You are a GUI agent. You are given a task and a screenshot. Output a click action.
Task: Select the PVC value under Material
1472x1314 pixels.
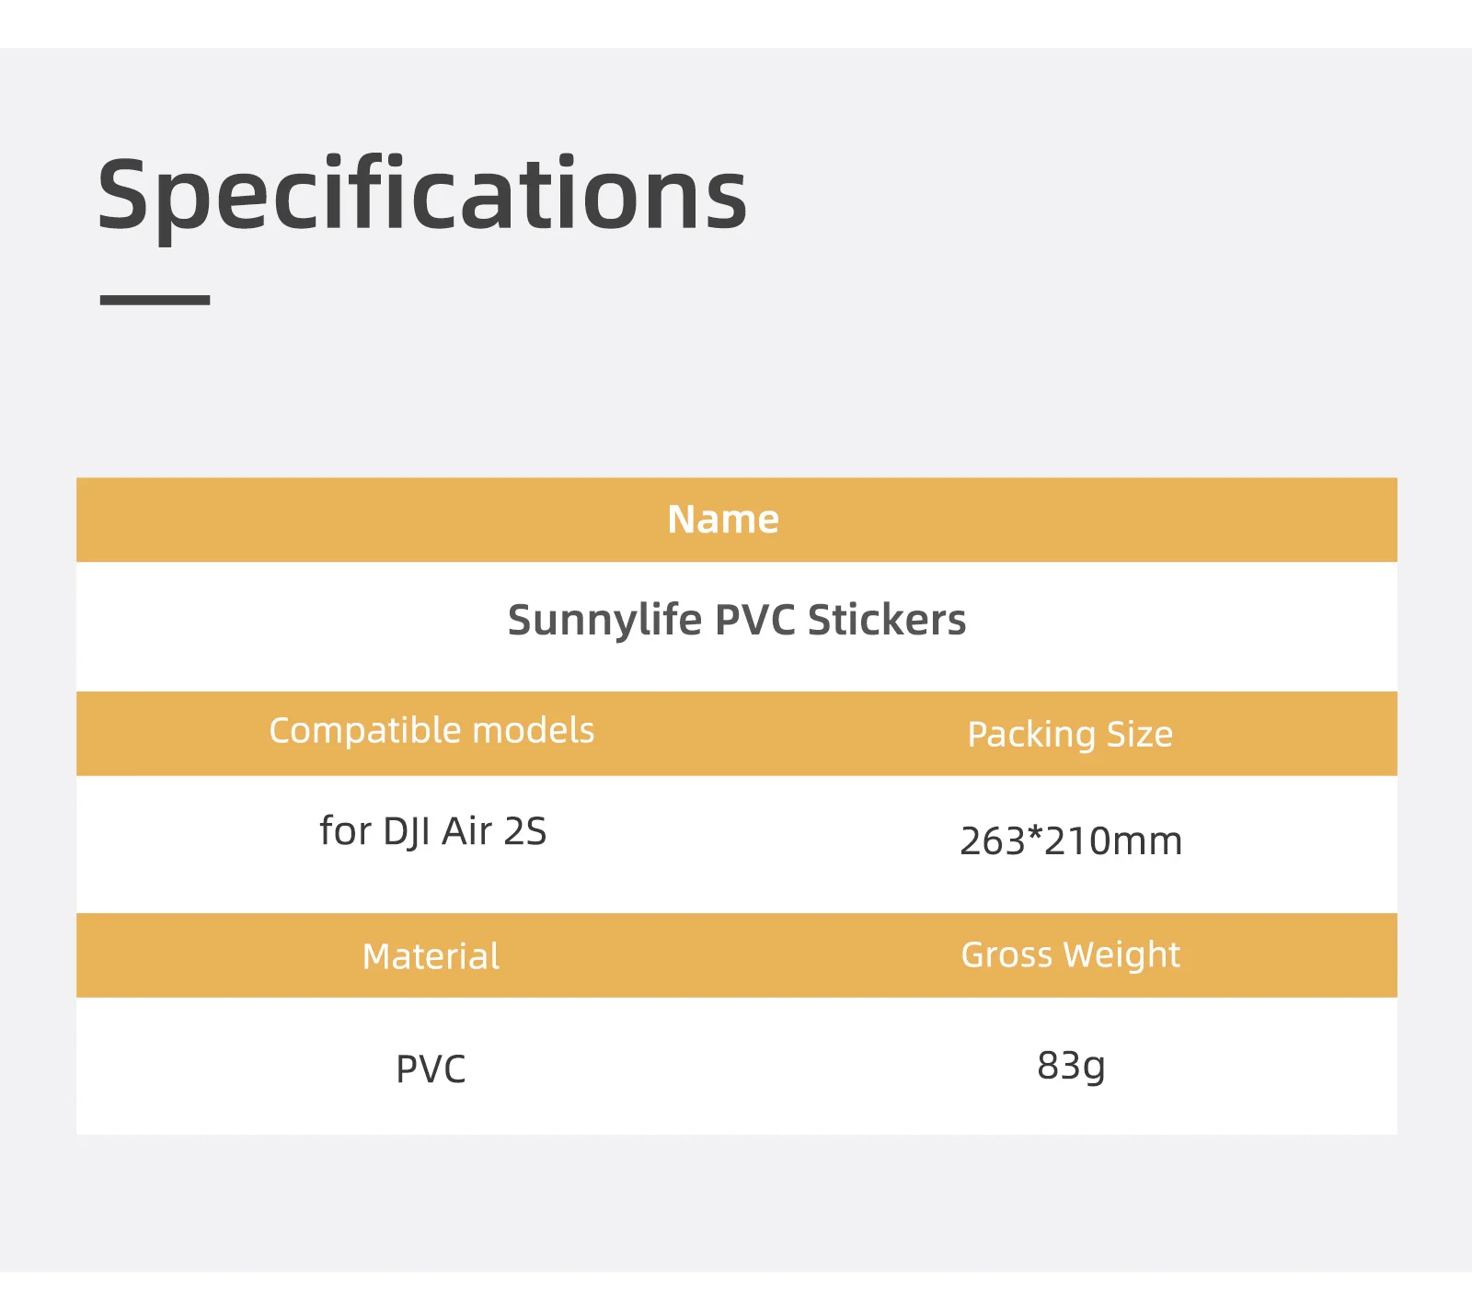pos(431,1069)
